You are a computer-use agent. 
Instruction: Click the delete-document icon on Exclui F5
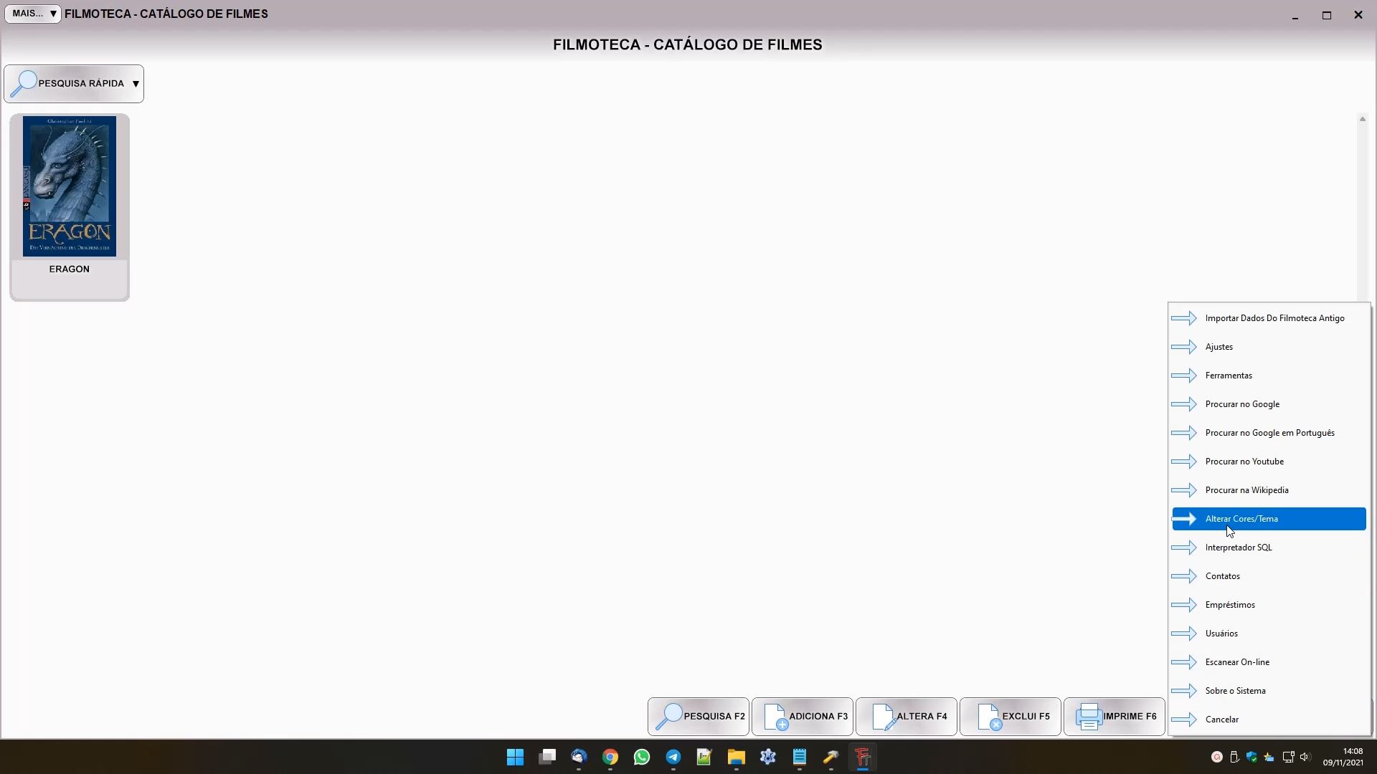click(x=988, y=716)
